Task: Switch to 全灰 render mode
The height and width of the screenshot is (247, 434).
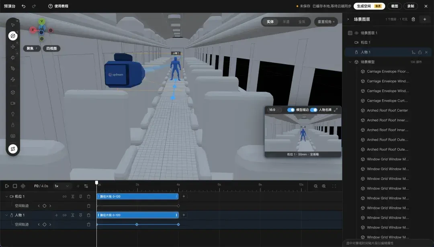Action: coord(302,22)
